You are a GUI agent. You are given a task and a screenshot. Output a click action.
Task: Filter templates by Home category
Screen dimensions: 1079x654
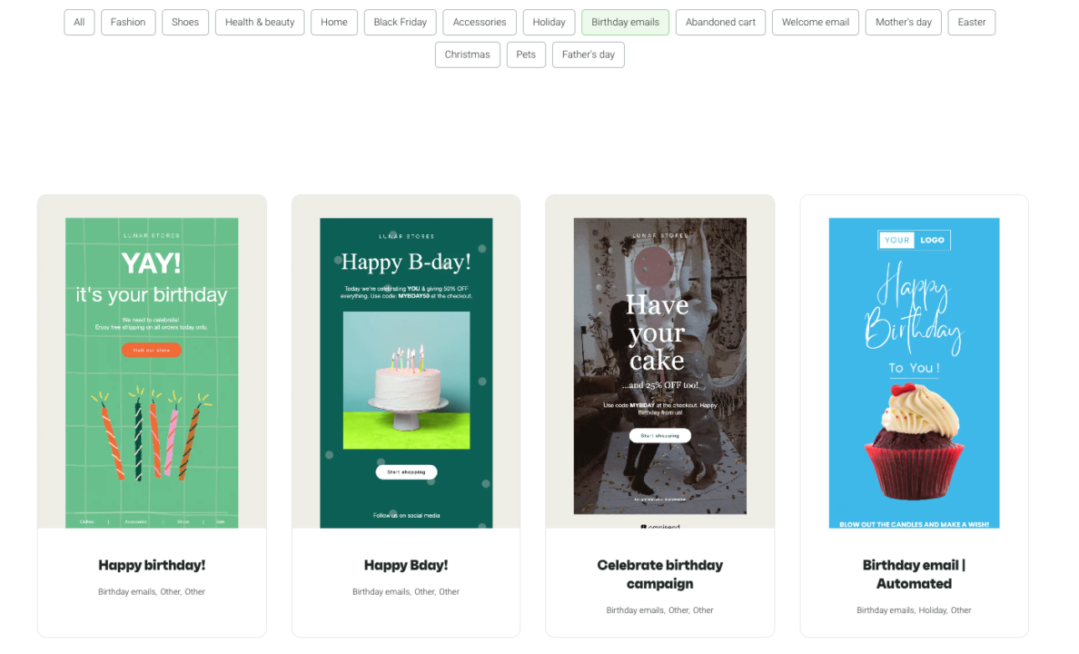(x=334, y=22)
